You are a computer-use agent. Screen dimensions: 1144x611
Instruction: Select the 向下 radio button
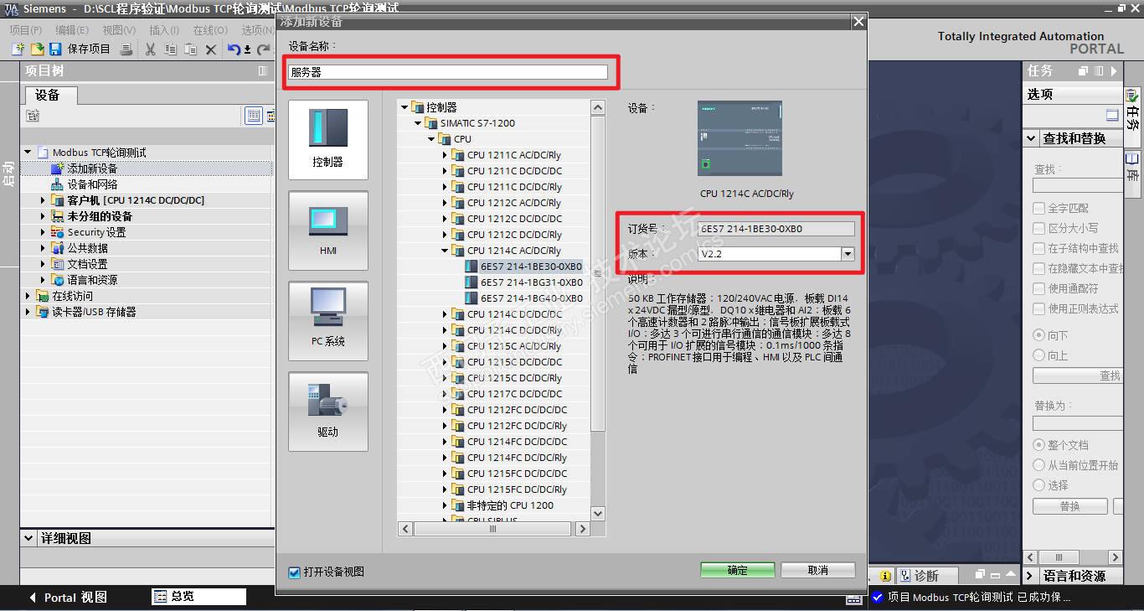click(x=1039, y=335)
